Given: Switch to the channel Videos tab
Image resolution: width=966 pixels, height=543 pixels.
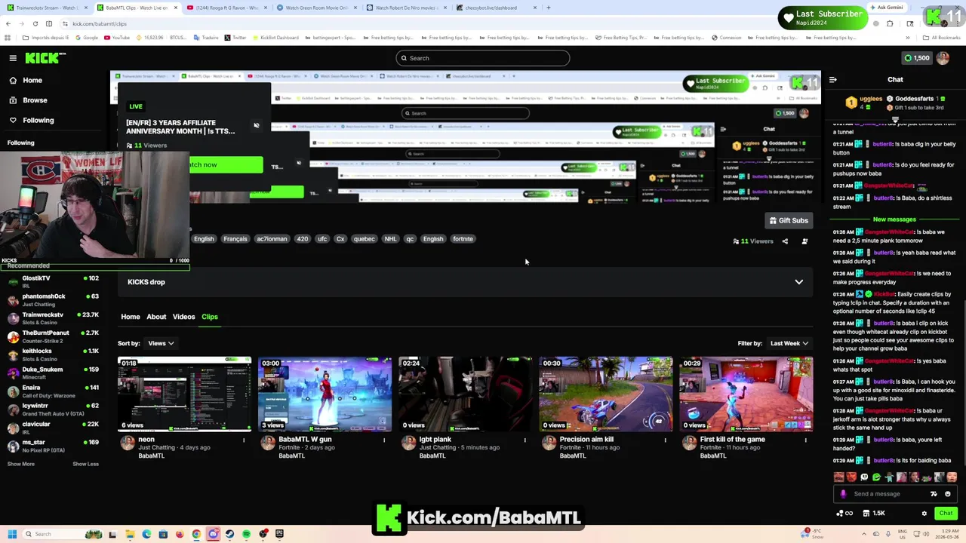Looking at the screenshot, I should [183, 317].
